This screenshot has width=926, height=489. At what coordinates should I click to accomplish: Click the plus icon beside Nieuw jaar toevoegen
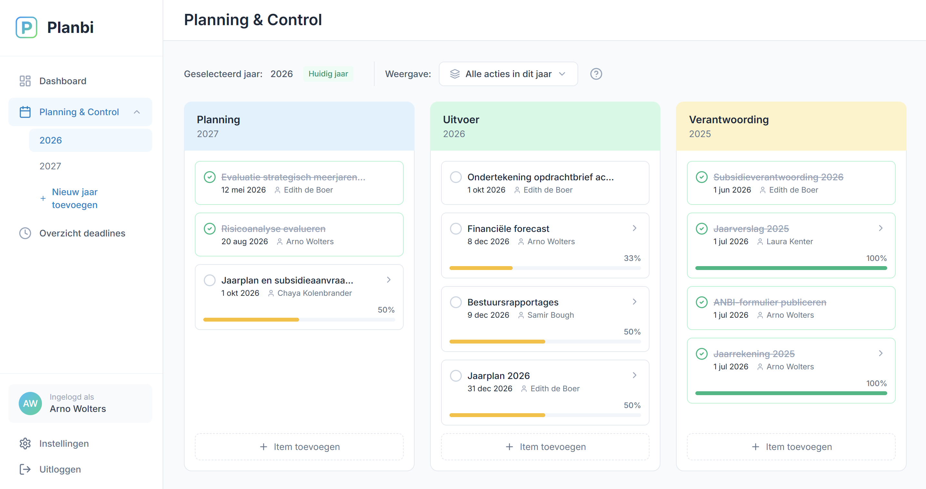[x=43, y=198]
